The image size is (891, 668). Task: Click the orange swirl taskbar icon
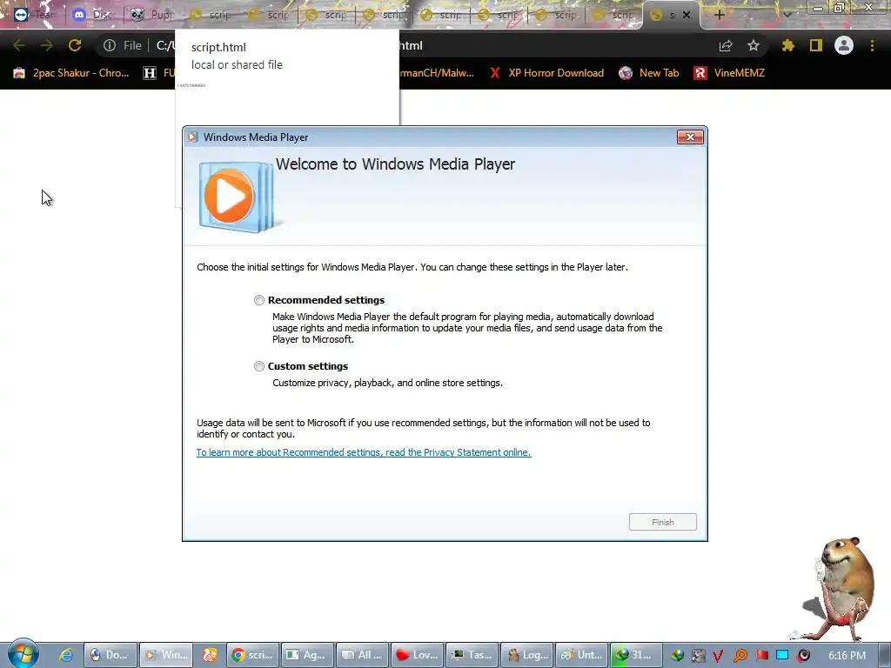click(210, 655)
